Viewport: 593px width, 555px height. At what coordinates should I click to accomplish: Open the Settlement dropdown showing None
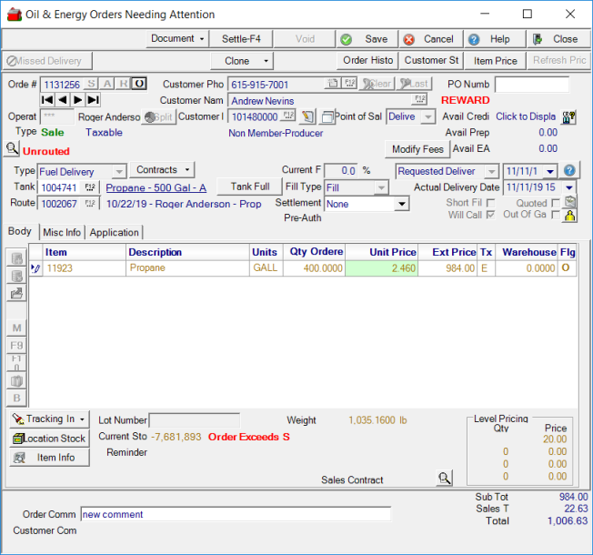402,205
